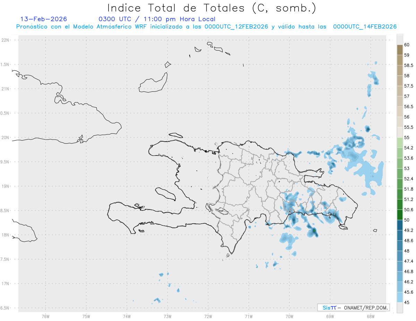Click the latitude axis label '18N'
416x321 pixels.
coord(6,235)
